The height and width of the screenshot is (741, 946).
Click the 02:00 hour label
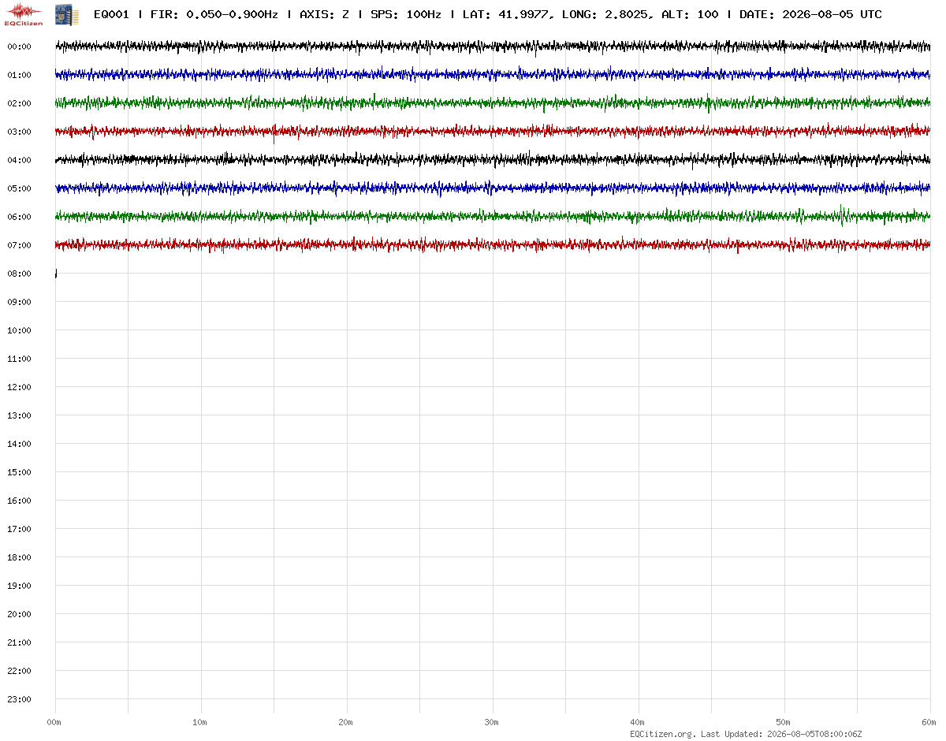19,103
